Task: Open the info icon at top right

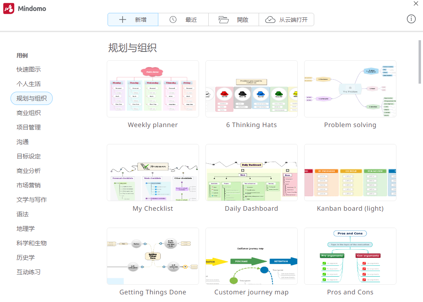Action: pos(411,19)
